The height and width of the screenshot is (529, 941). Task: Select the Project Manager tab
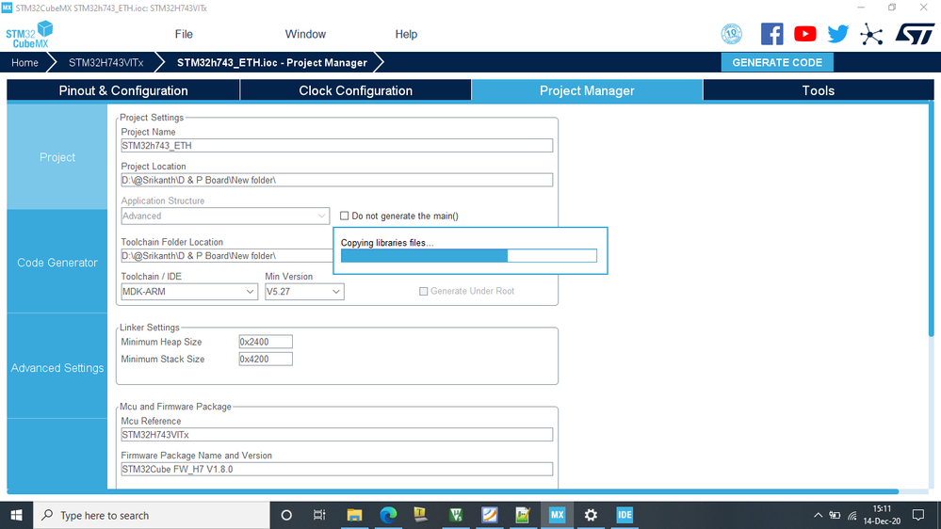(587, 90)
